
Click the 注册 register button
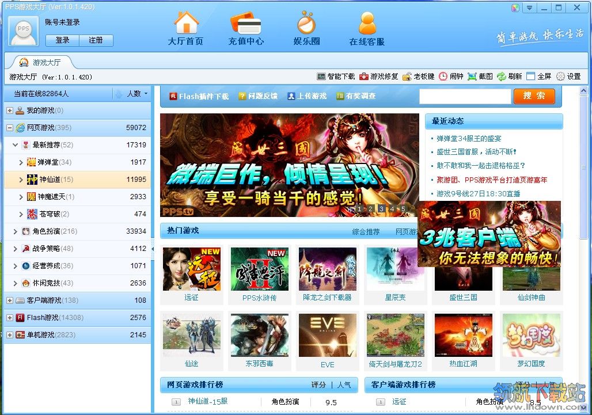tap(96, 40)
